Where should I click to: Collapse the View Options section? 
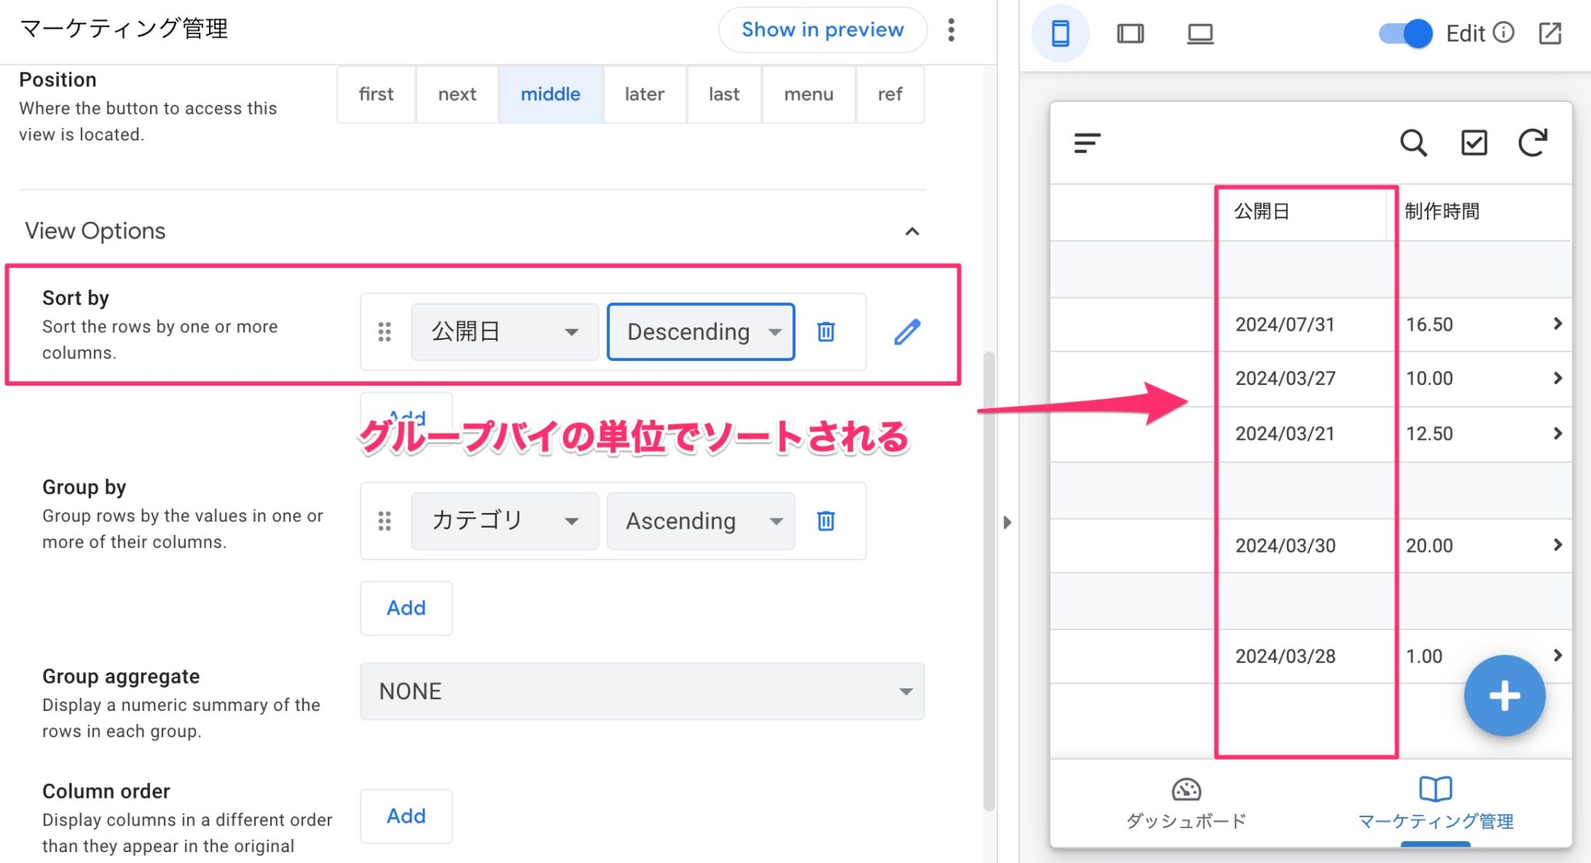point(914,230)
